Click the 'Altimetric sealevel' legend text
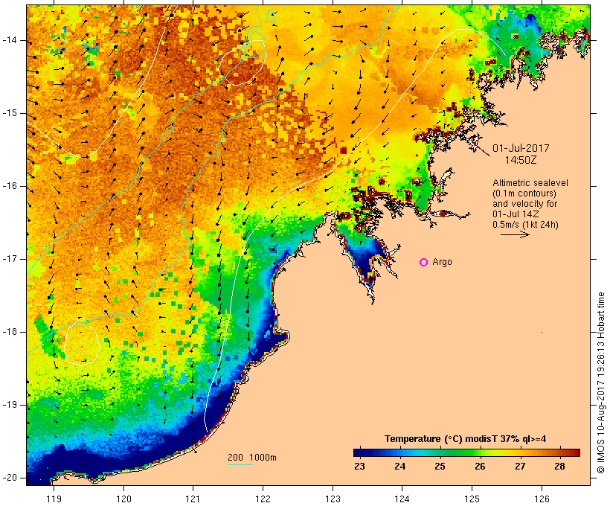 click(x=530, y=183)
